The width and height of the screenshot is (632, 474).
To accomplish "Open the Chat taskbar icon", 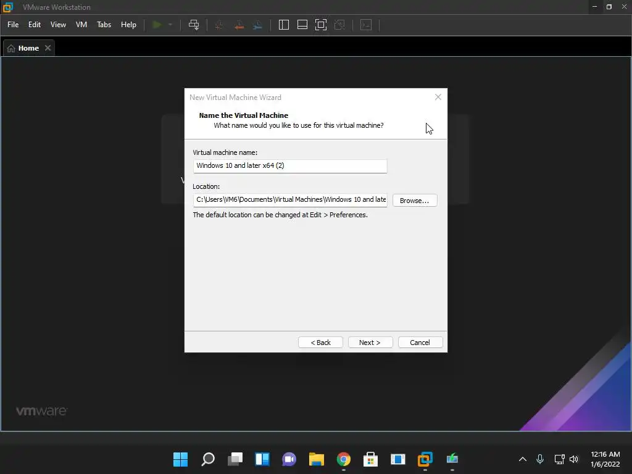I will pyautogui.click(x=289, y=459).
